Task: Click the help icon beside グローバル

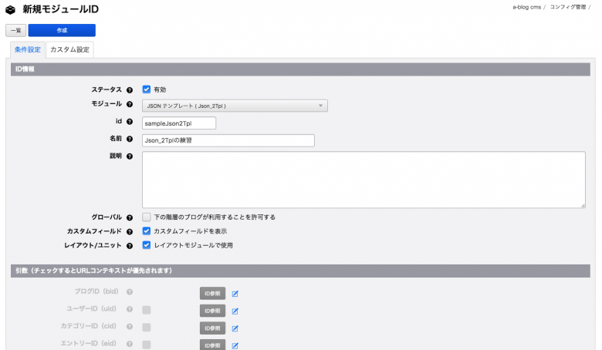Action: [x=130, y=217]
